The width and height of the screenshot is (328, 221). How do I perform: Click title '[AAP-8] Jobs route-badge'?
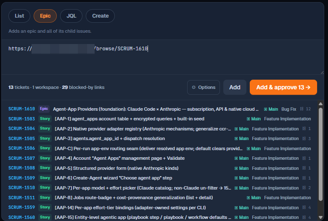pos(134,198)
